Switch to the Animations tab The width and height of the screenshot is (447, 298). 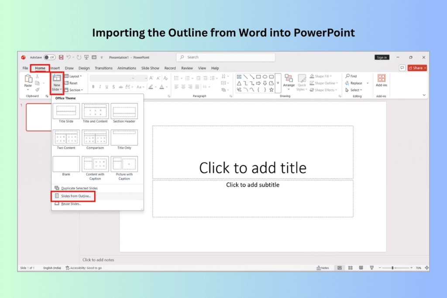127,68
